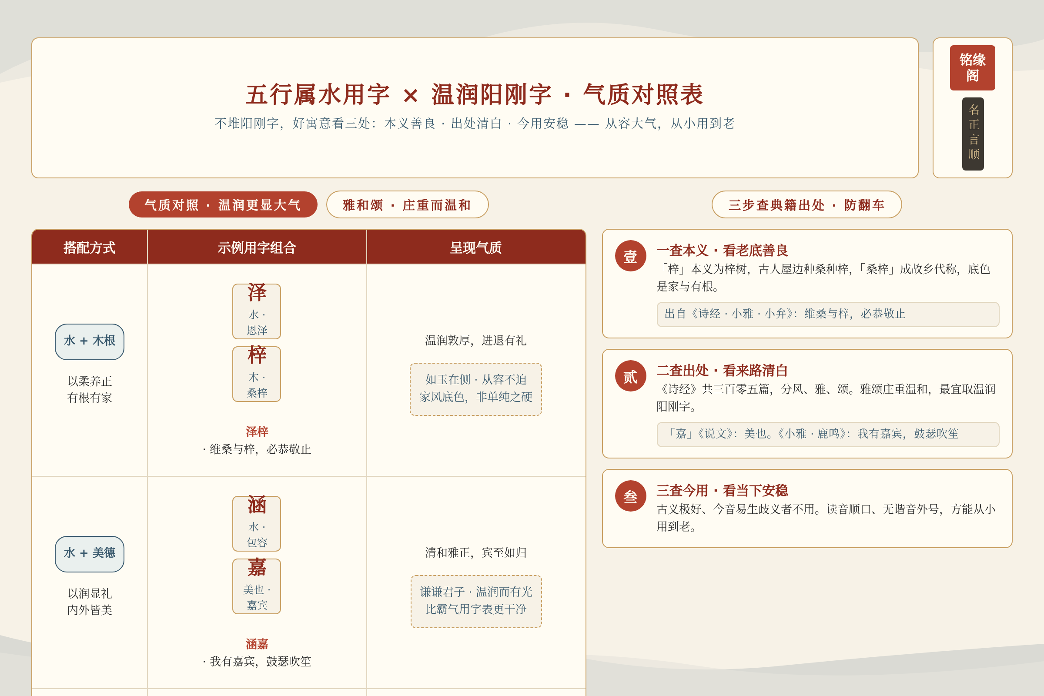1044x696 pixels.
Task: Click the 名正言顺 vertical dark badge
Action: (x=973, y=134)
